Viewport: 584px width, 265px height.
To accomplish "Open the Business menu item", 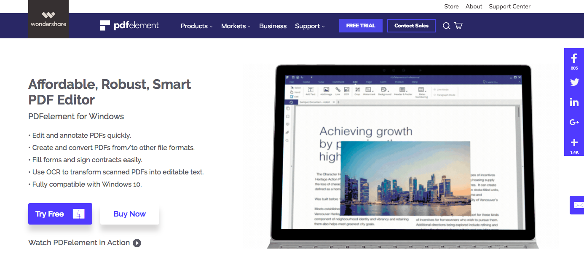I will click(x=273, y=26).
